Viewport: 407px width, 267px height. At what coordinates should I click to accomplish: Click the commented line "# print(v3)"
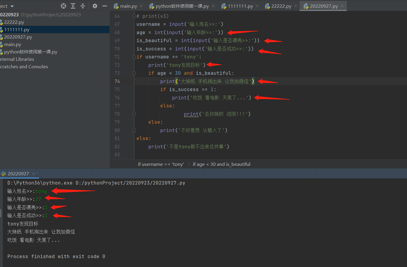[152, 16]
